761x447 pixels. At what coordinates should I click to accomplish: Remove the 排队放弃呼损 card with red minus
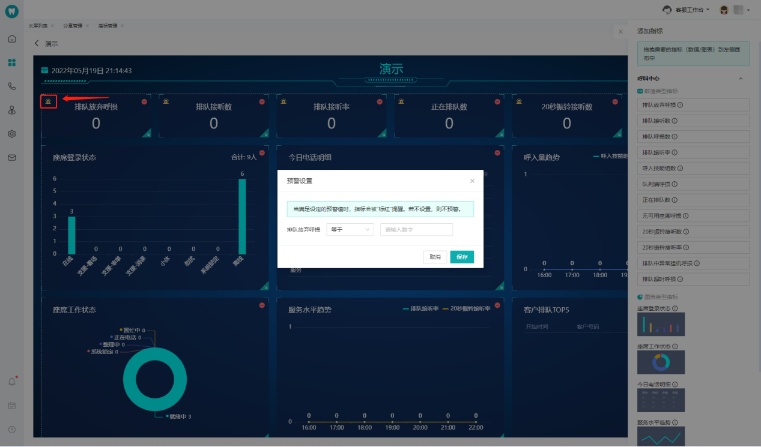pos(144,101)
